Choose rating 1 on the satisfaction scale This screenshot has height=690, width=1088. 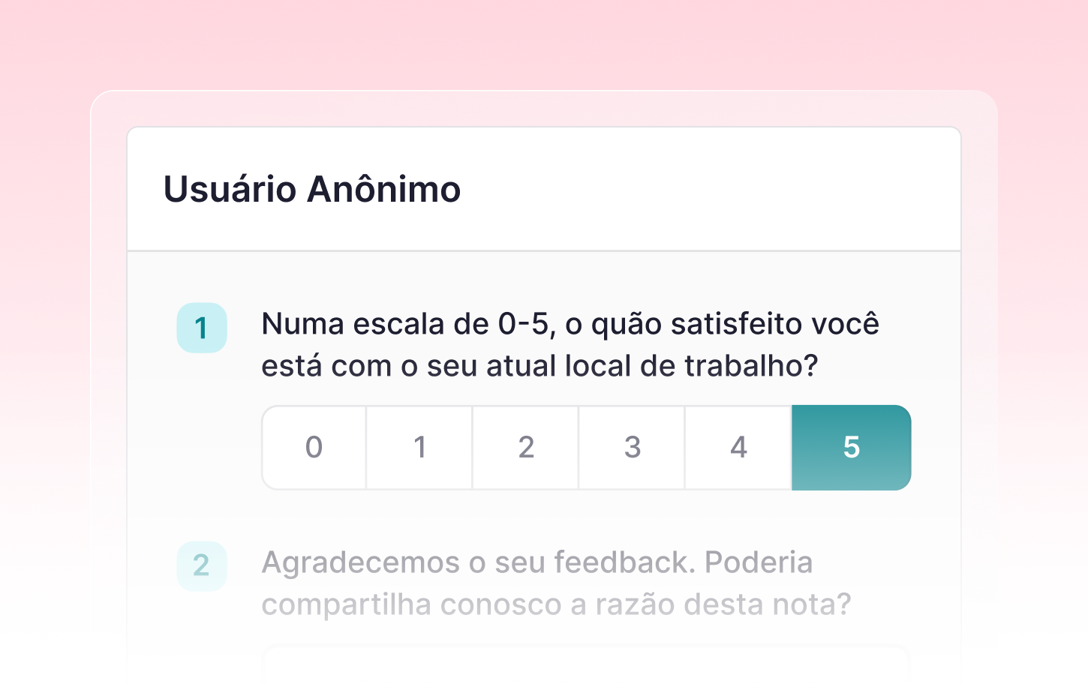tap(419, 448)
